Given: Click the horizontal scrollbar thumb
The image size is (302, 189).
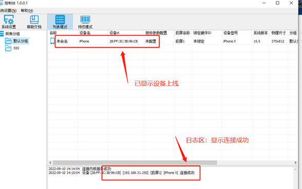Looking at the screenshot, I should click(x=135, y=163).
